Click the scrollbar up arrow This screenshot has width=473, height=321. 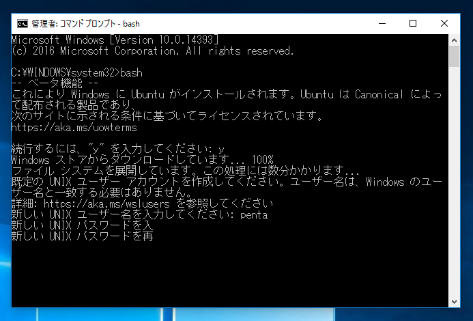454,40
